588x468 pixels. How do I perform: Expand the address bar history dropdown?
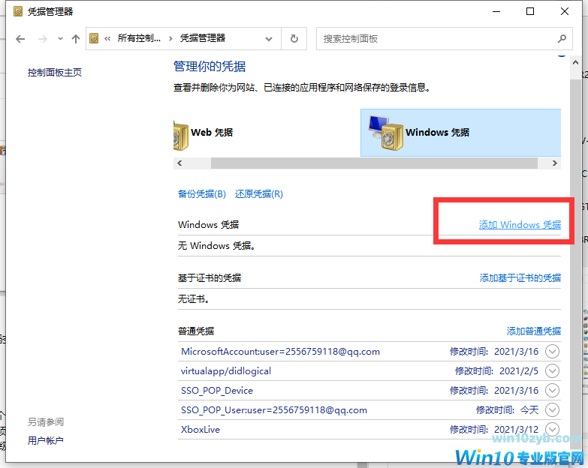coord(269,38)
